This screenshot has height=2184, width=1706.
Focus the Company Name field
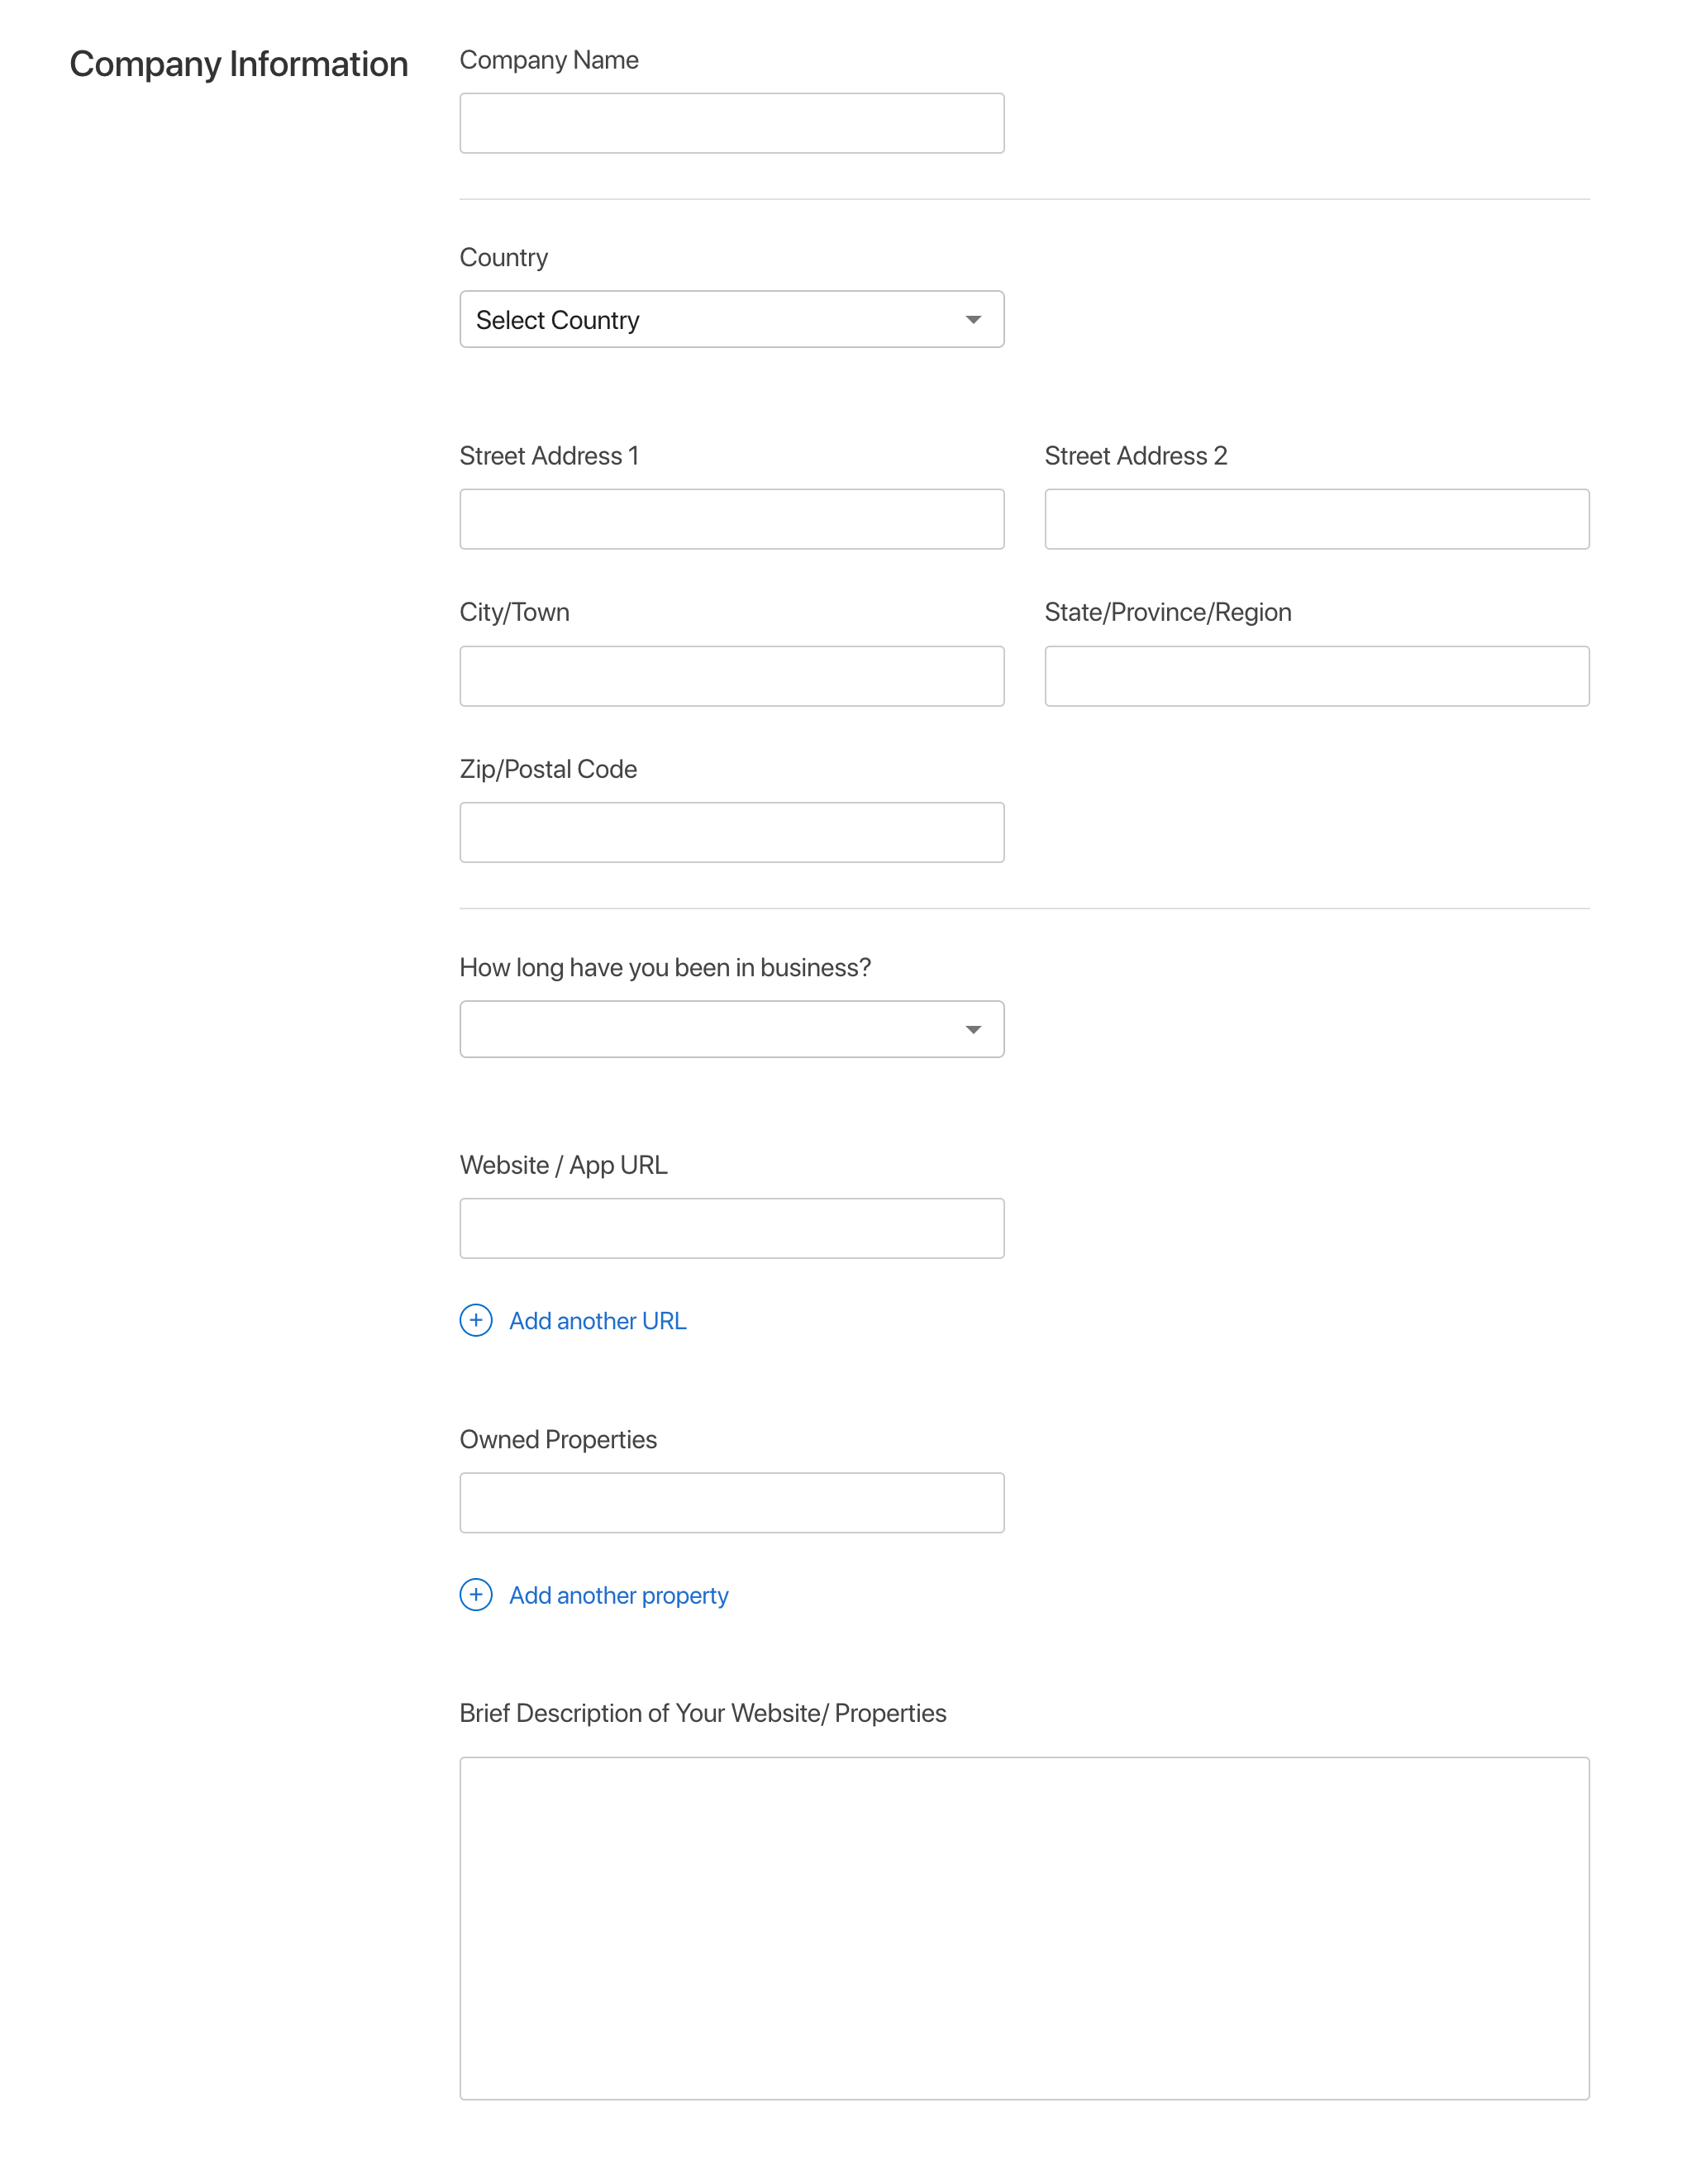tap(731, 123)
